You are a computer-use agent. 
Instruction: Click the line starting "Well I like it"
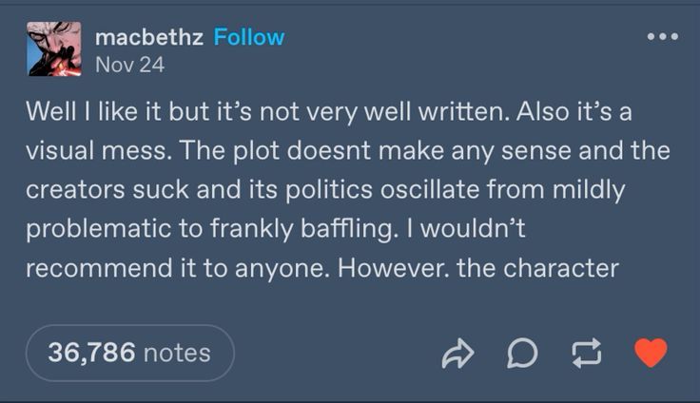tap(328, 112)
